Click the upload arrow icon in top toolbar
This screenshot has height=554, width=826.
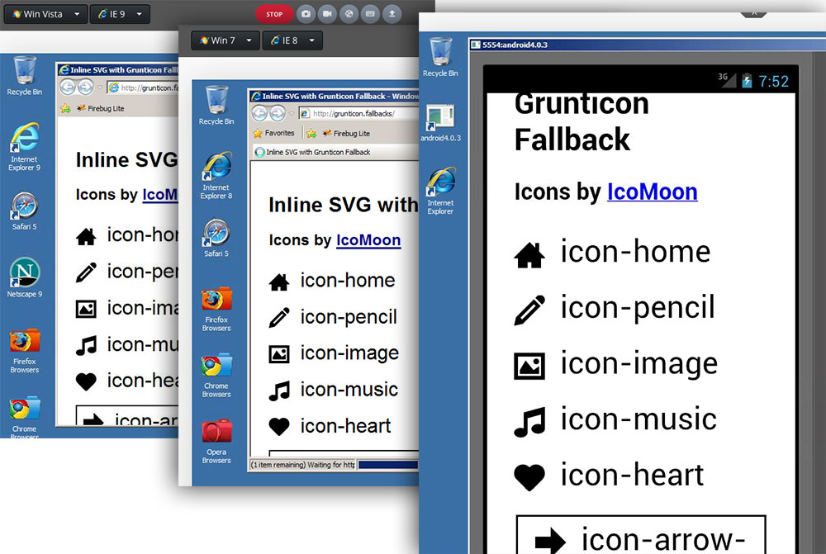point(392,14)
